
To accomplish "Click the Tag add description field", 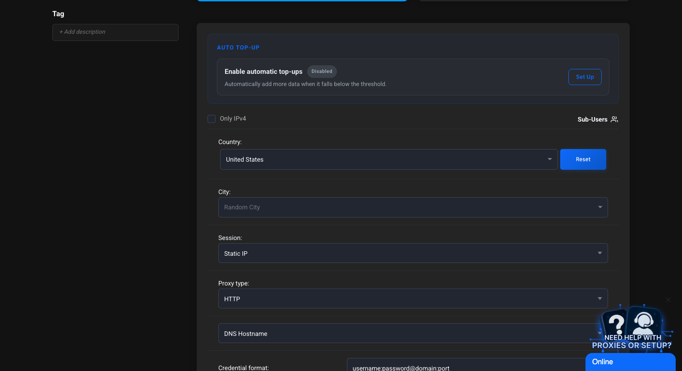I will 115,32.
